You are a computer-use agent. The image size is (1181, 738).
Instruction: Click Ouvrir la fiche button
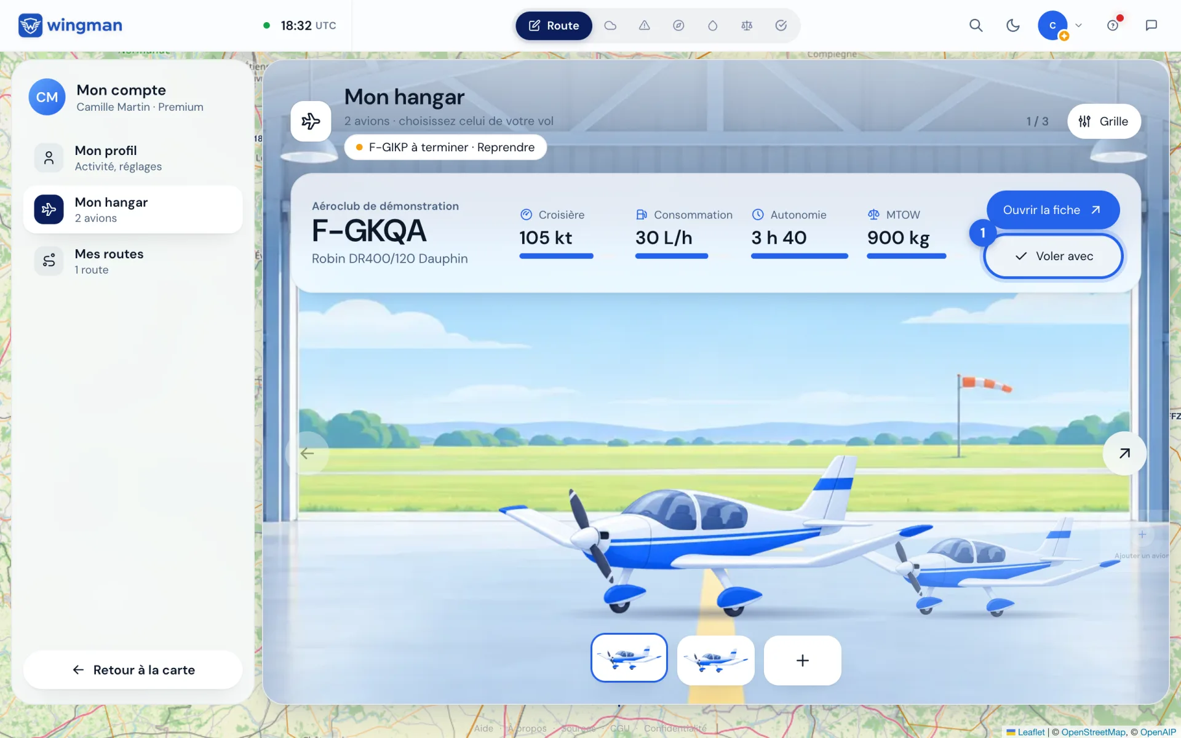(x=1052, y=210)
